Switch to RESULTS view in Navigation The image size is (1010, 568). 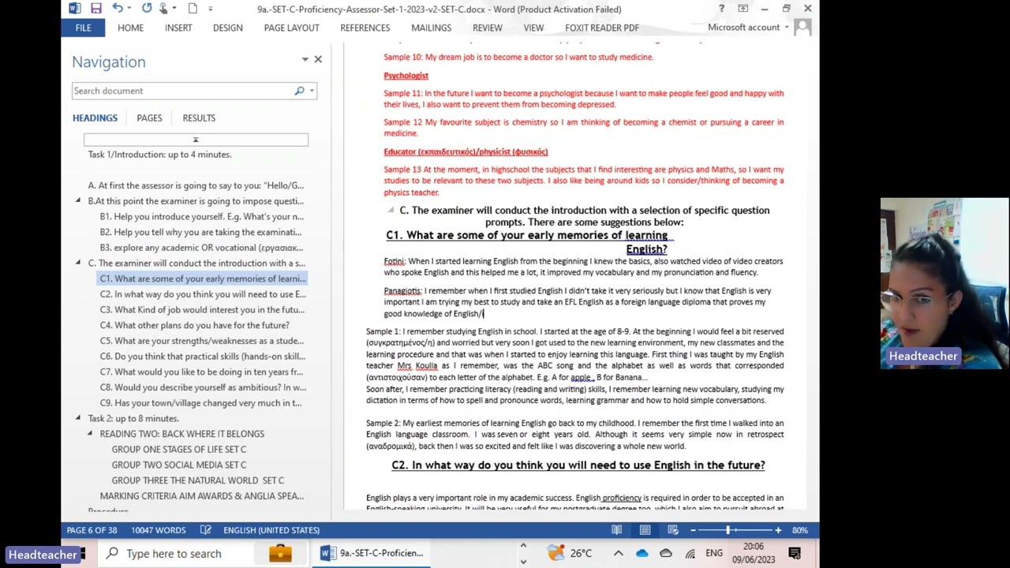click(199, 118)
